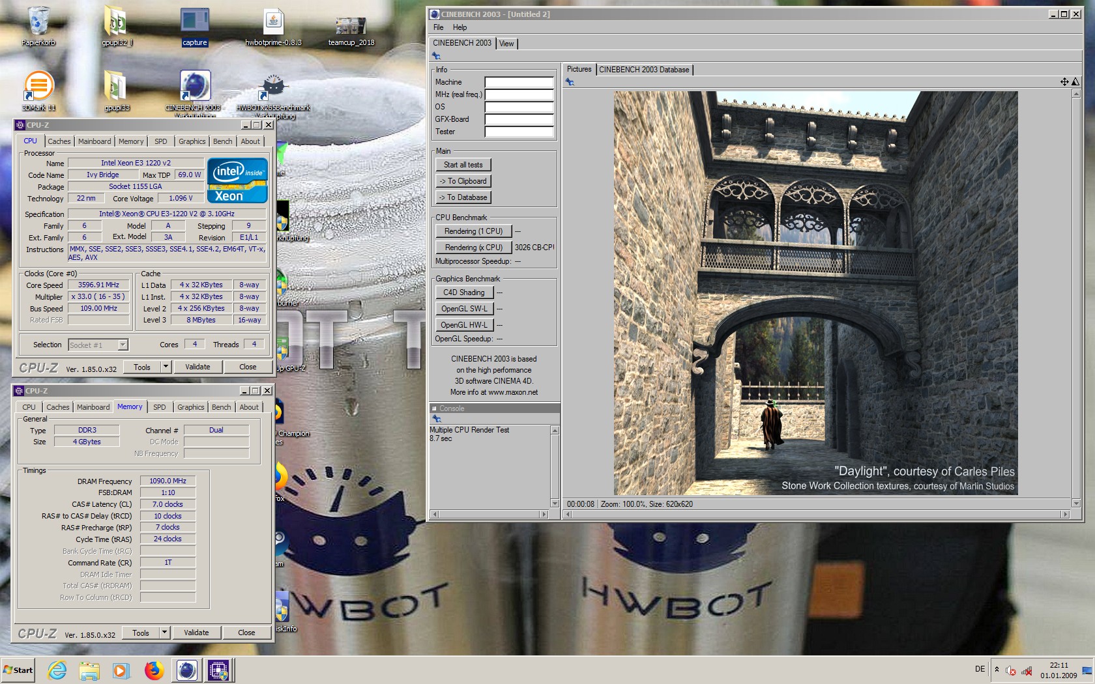Run OpenGL SW-L benchmark

coord(464,309)
